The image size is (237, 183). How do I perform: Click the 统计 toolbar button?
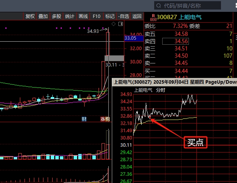70,16
